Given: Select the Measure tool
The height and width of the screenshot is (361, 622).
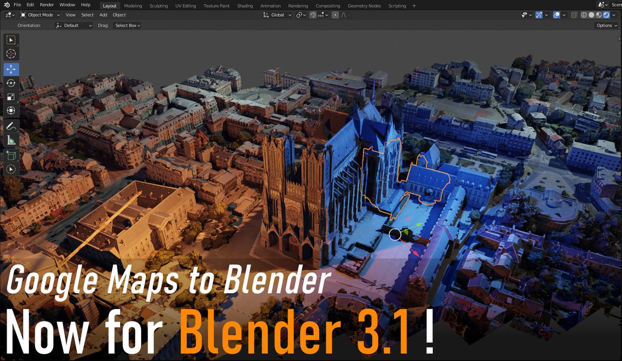Looking at the screenshot, I should [11, 139].
